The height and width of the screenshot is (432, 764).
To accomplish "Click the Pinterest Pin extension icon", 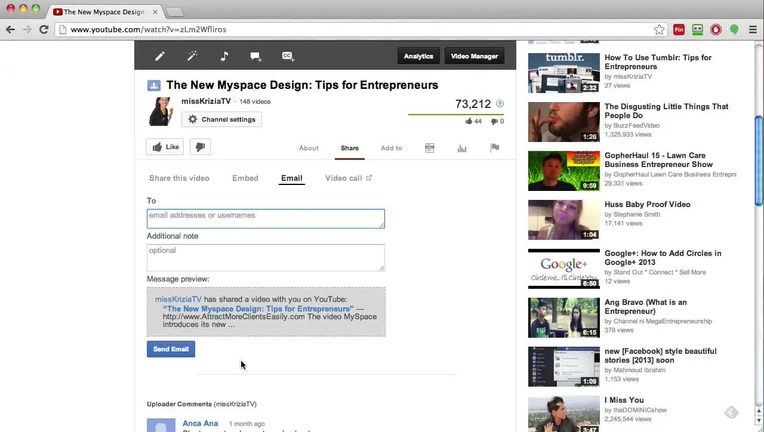I will (679, 29).
